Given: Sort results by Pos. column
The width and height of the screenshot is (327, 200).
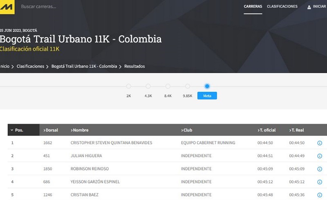Looking at the screenshot, I should point(19,130).
